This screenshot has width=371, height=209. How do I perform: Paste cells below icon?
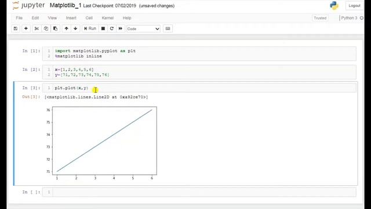click(56, 28)
